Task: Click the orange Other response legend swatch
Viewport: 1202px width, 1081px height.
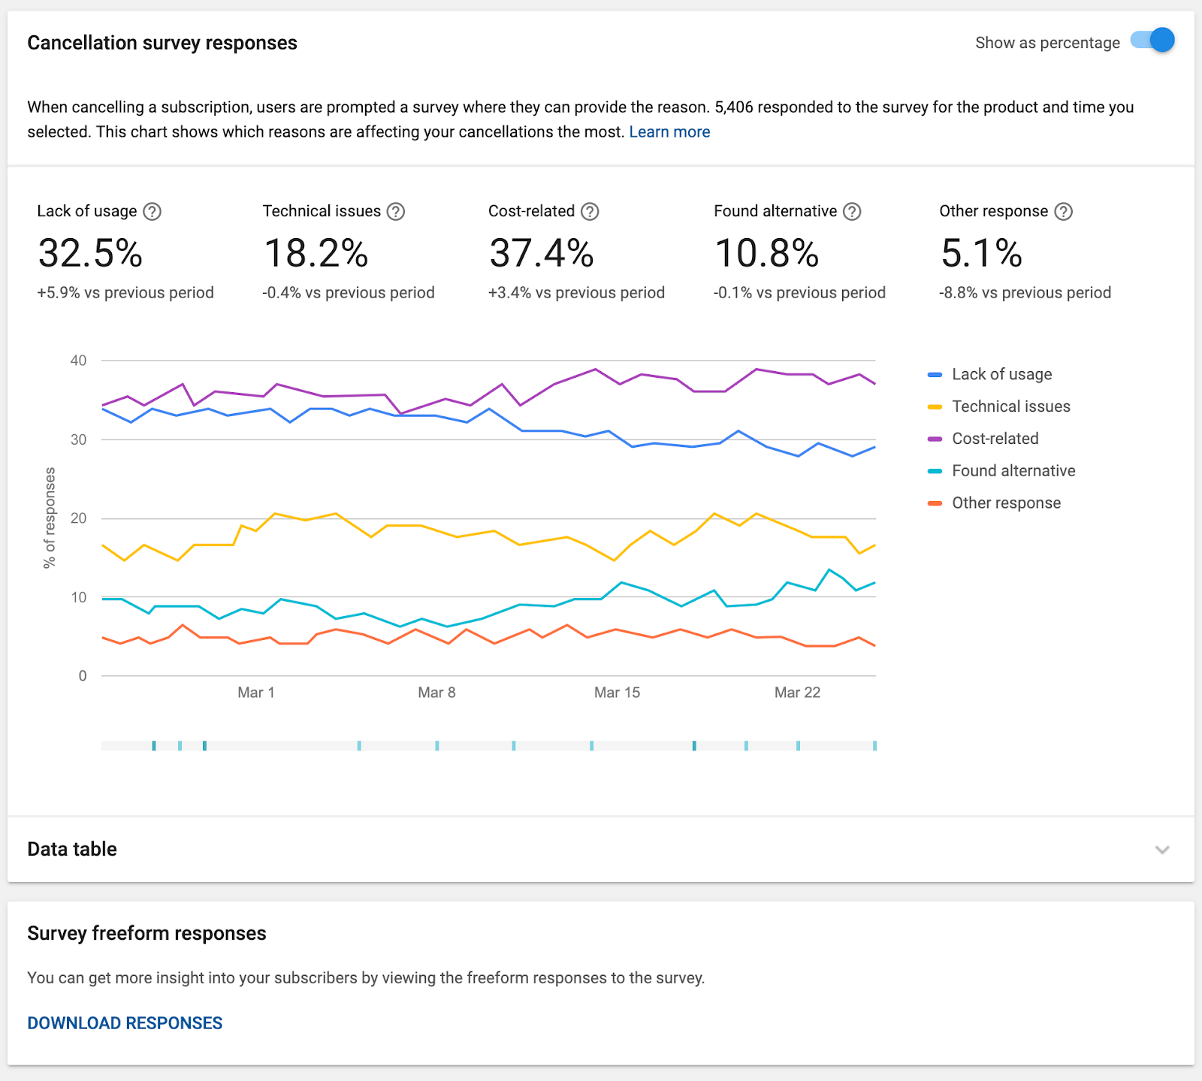Action: click(x=935, y=503)
